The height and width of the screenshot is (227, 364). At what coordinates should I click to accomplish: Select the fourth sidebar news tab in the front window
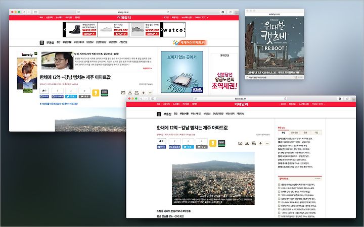coord(316,133)
